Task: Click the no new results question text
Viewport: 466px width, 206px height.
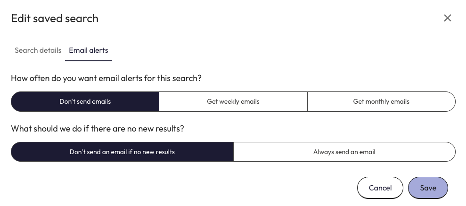Action: coord(97,129)
